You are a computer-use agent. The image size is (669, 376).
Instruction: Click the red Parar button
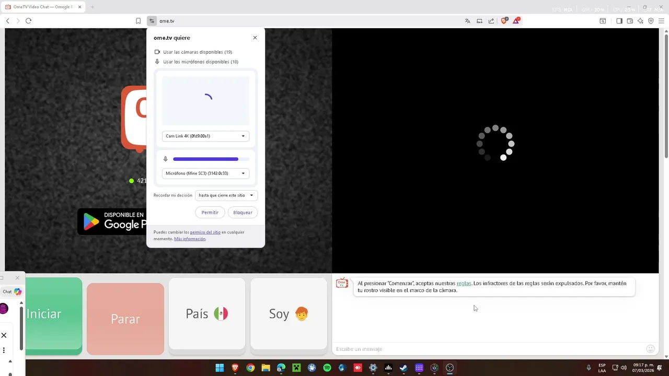pos(125,319)
